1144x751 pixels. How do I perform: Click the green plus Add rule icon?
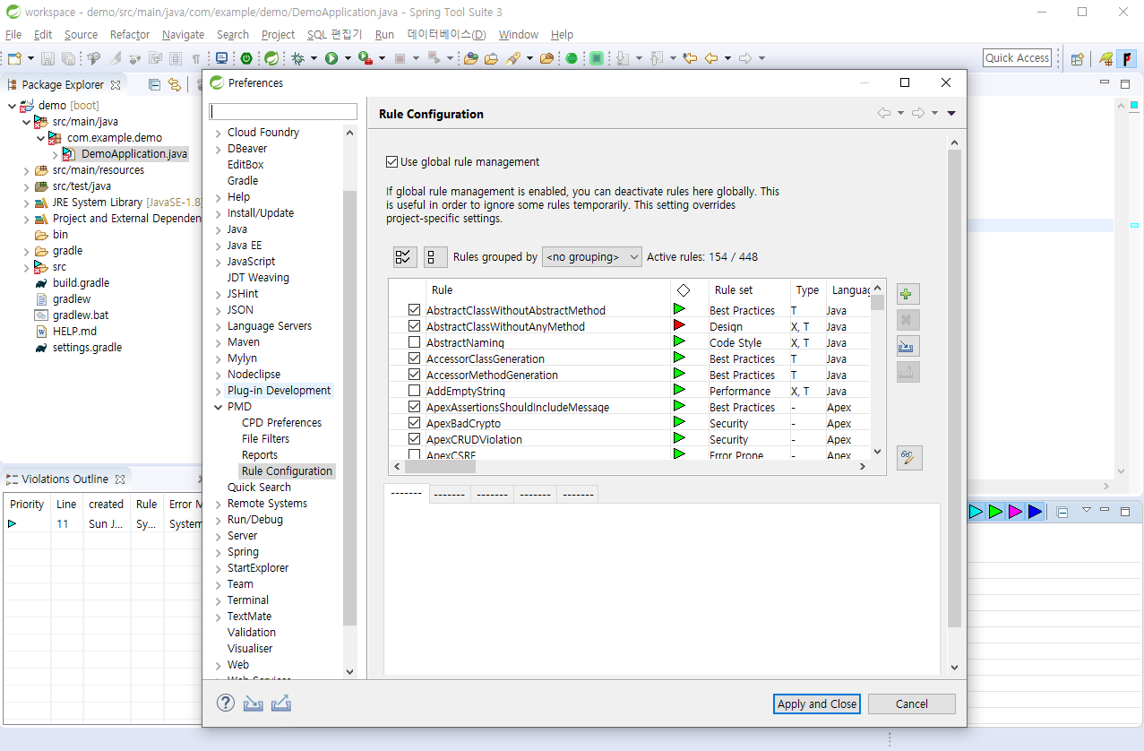coord(907,294)
